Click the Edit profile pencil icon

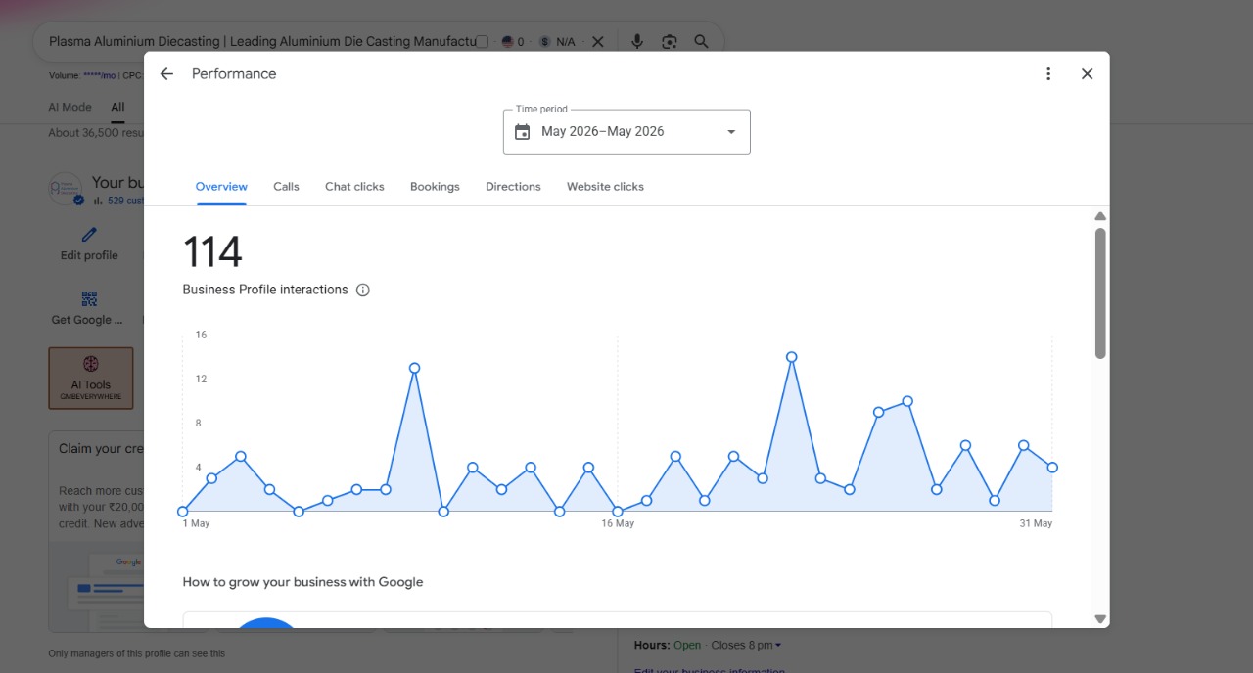(89, 235)
